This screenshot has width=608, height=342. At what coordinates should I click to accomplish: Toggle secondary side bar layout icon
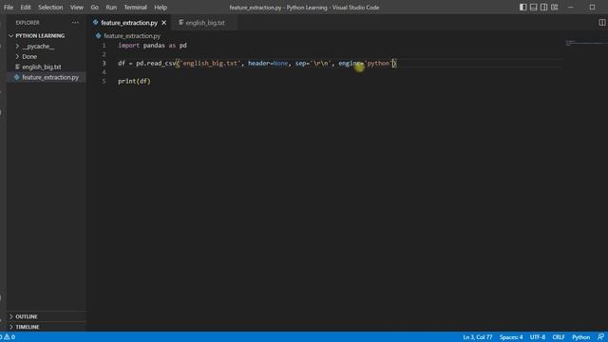(x=544, y=7)
